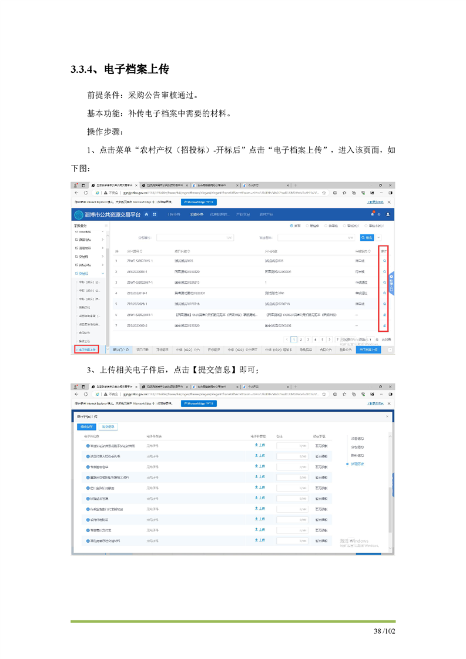Click the magnifier view icon in list row 1
Screen dimensions: 466x659
click(384, 261)
